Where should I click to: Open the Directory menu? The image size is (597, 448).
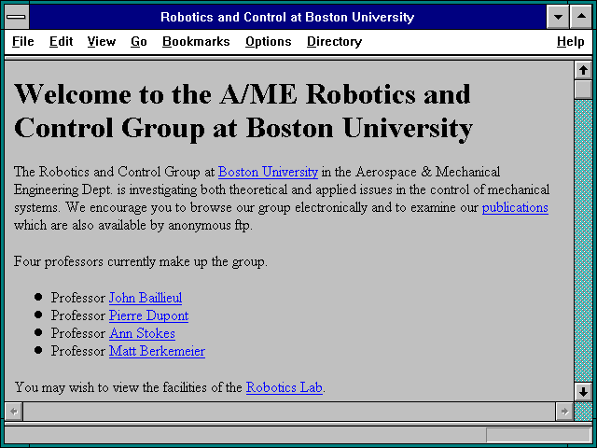(x=334, y=41)
